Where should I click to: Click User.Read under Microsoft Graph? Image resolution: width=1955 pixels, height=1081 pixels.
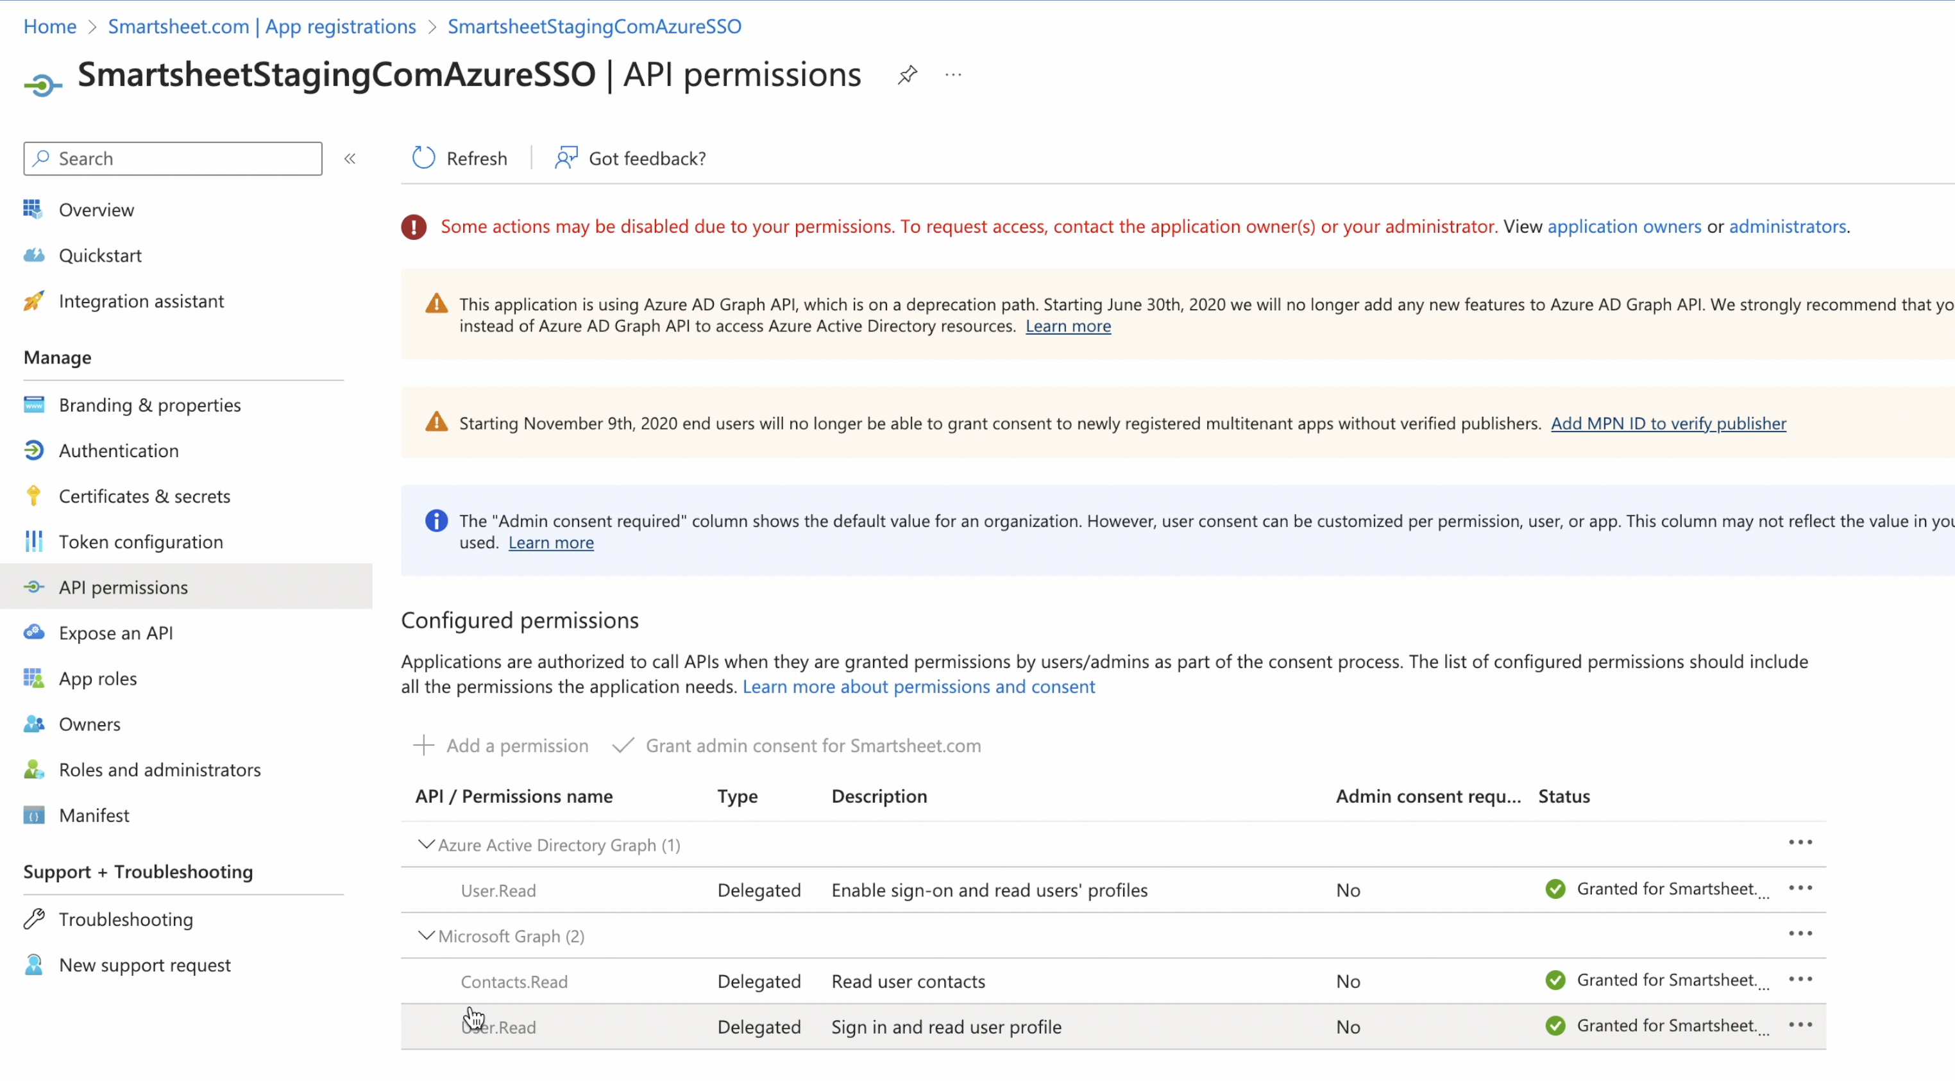(x=498, y=1027)
